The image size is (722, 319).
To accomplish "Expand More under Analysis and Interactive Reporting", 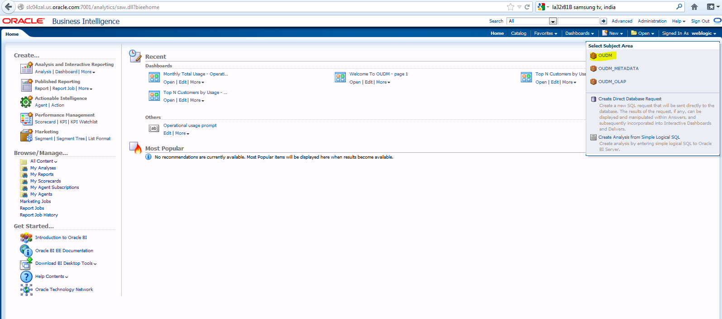I will [x=88, y=72].
